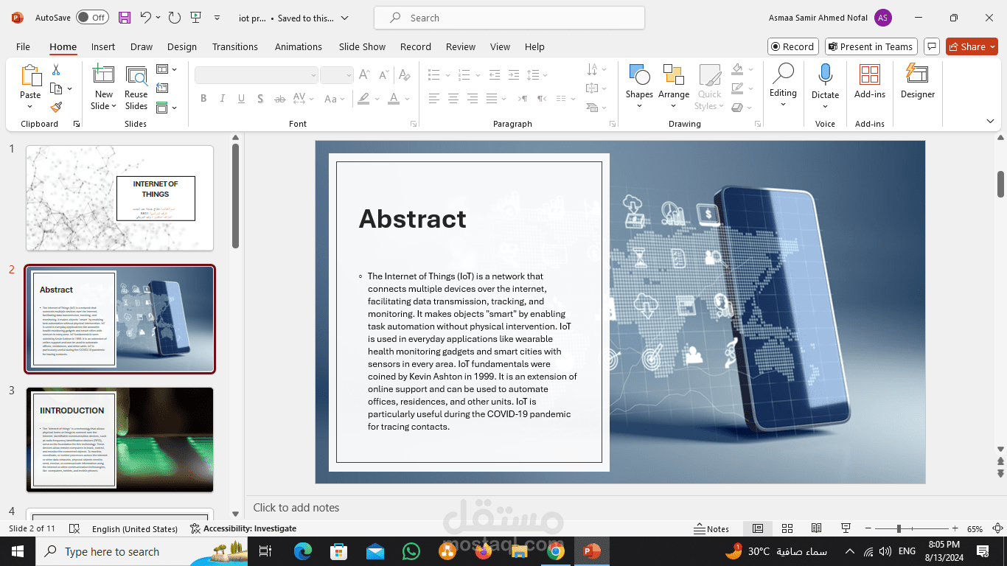Open the Editing tool

pyautogui.click(x=783, y=81)
